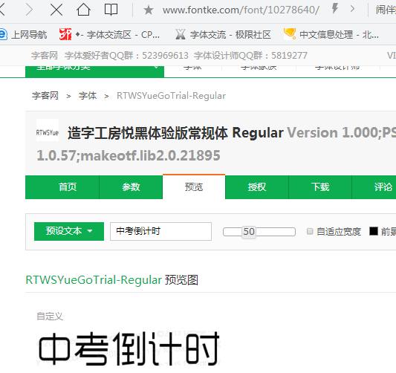Viewport: 396px width, 373px height.
Task: Stop page loading with the X button
Action: (56, 10)
